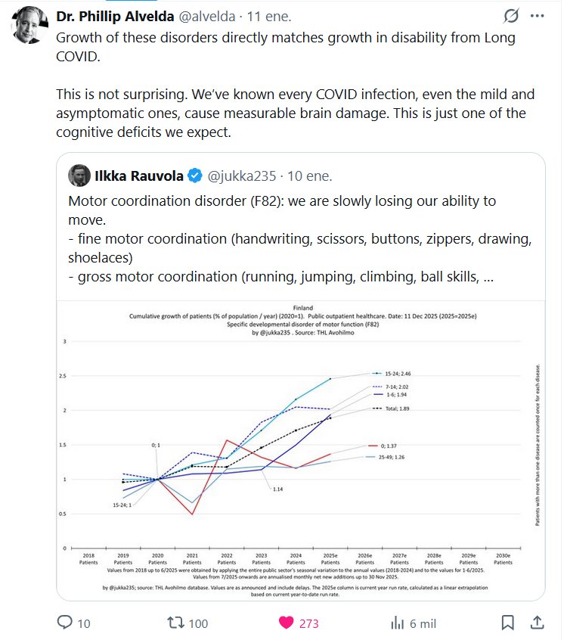Viewport: 567px width, 640px height.
Task: Click the 11 ene. post timestamp
Action: 268,17
